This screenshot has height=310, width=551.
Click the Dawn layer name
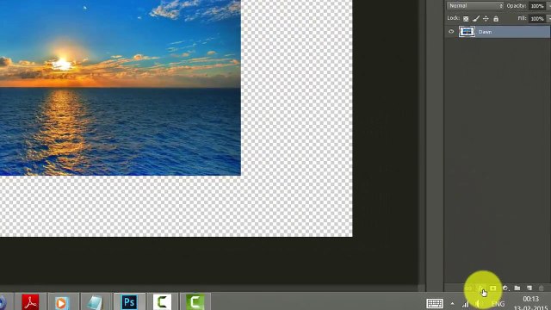485,32
